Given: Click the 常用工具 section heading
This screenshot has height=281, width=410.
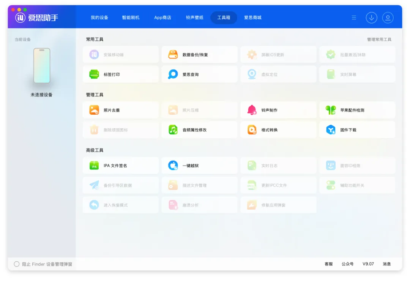Looking at the screenshot, I should click(95, 39).
